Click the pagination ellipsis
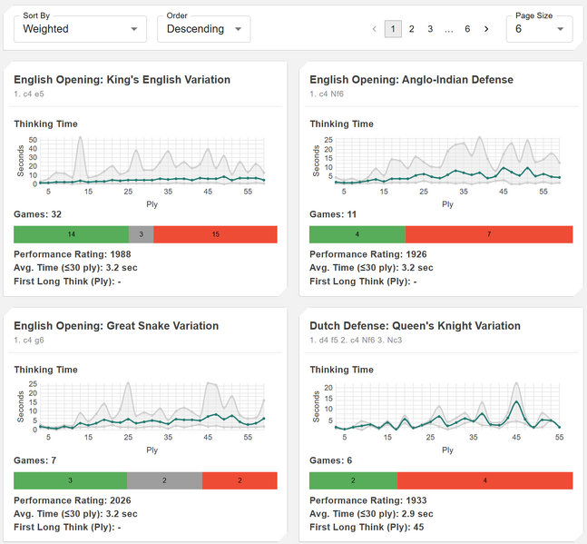Image resolution: width=587 pixels, height=544 pixels. 449,29
